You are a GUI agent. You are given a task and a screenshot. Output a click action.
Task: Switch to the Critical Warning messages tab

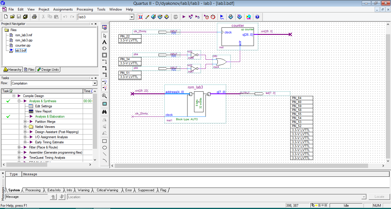[x=107, y=190]
